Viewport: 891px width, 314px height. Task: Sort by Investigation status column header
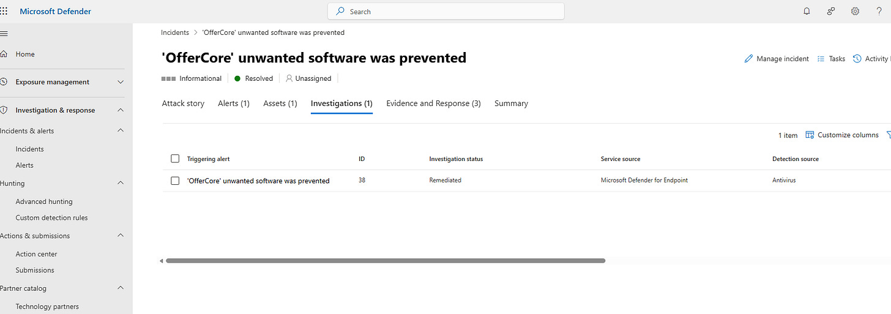tap(456, 159)
